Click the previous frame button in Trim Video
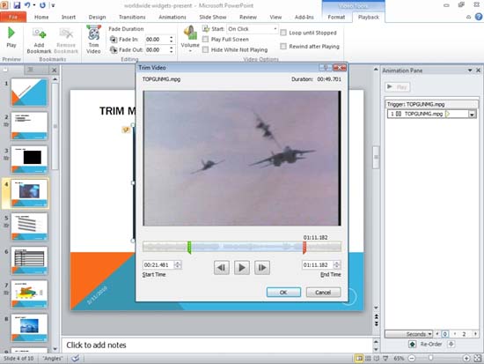Screen dimensions: 484x364 click(222, 268)
